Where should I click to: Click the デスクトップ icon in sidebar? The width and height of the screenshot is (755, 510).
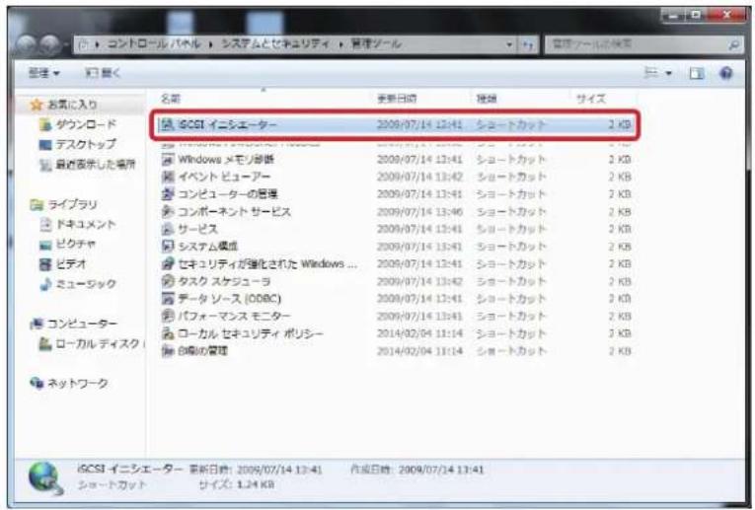coord(45,144)
